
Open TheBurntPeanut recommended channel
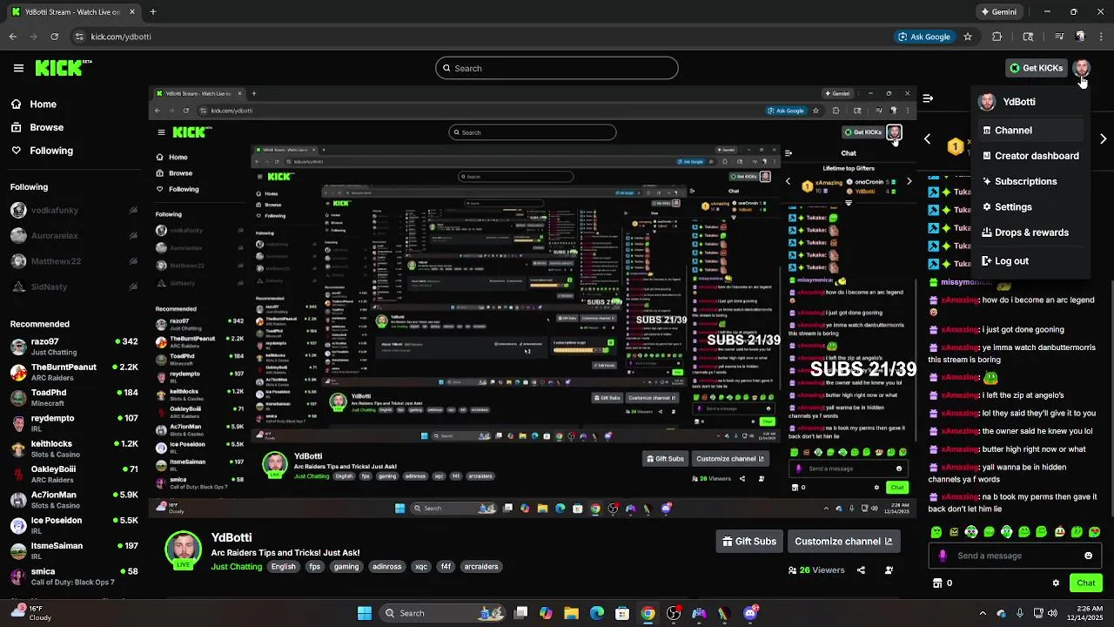[x=74, y=372]
